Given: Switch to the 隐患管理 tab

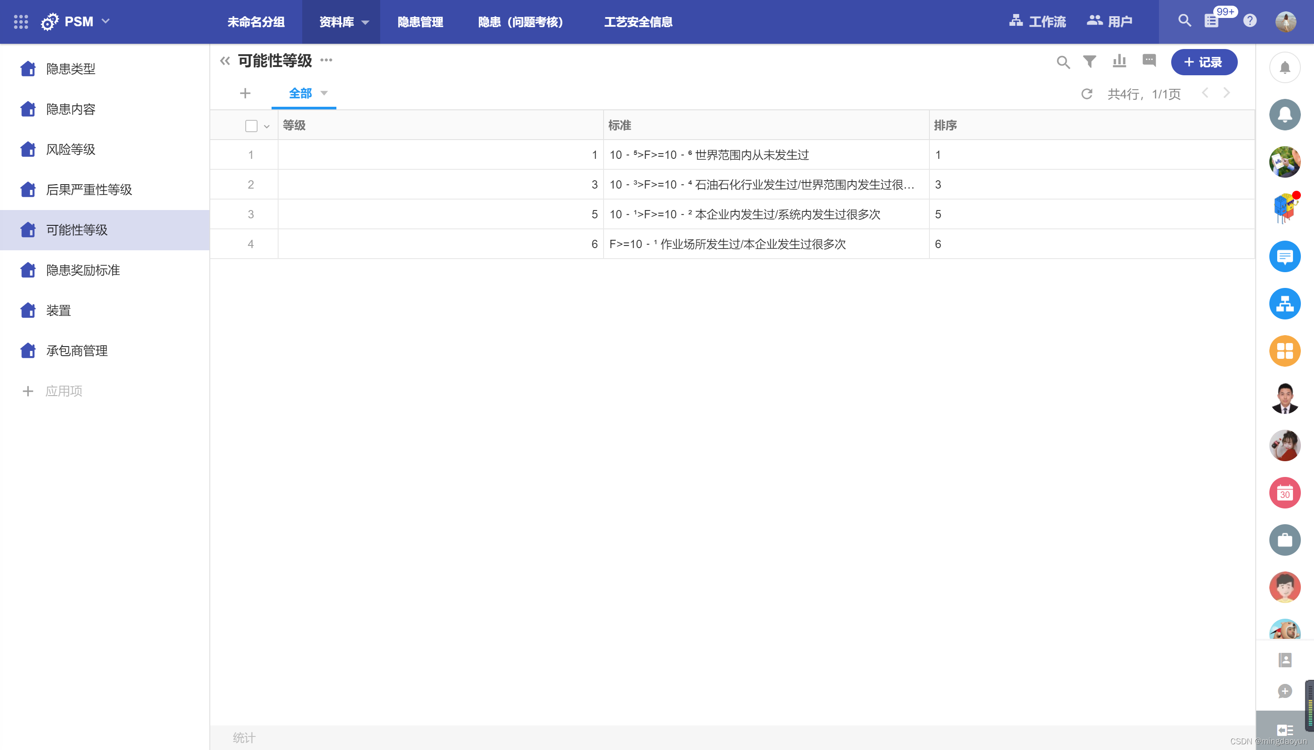Looking at the screenshot, I should pos(420,22).
